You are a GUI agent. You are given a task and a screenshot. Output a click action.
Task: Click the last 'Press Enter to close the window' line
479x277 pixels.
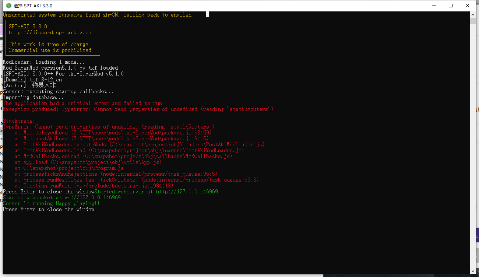click(49, 209)
